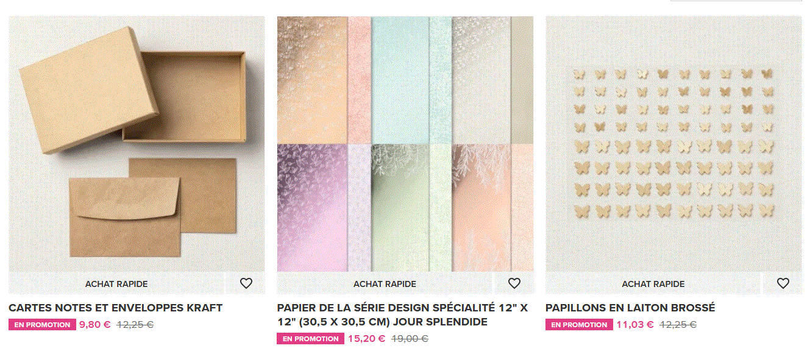This screenshot has width=810, height=351.
Task: Open Papier de la Série Design Jour Splendide link
Action: pos(402,314)
